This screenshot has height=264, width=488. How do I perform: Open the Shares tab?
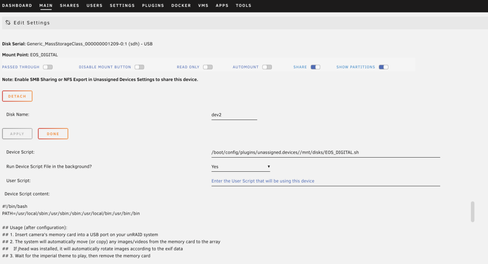click(x=69, y=5)
